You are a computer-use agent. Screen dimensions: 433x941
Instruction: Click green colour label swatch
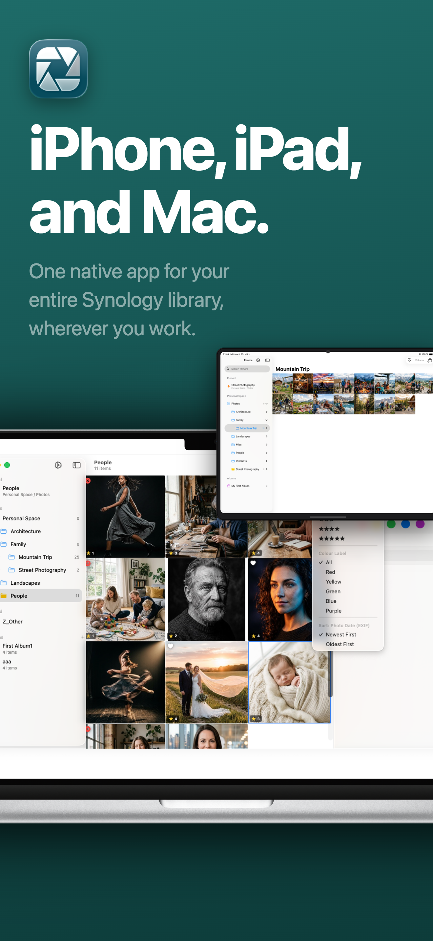pyautogui.click(x=391, y=524)
